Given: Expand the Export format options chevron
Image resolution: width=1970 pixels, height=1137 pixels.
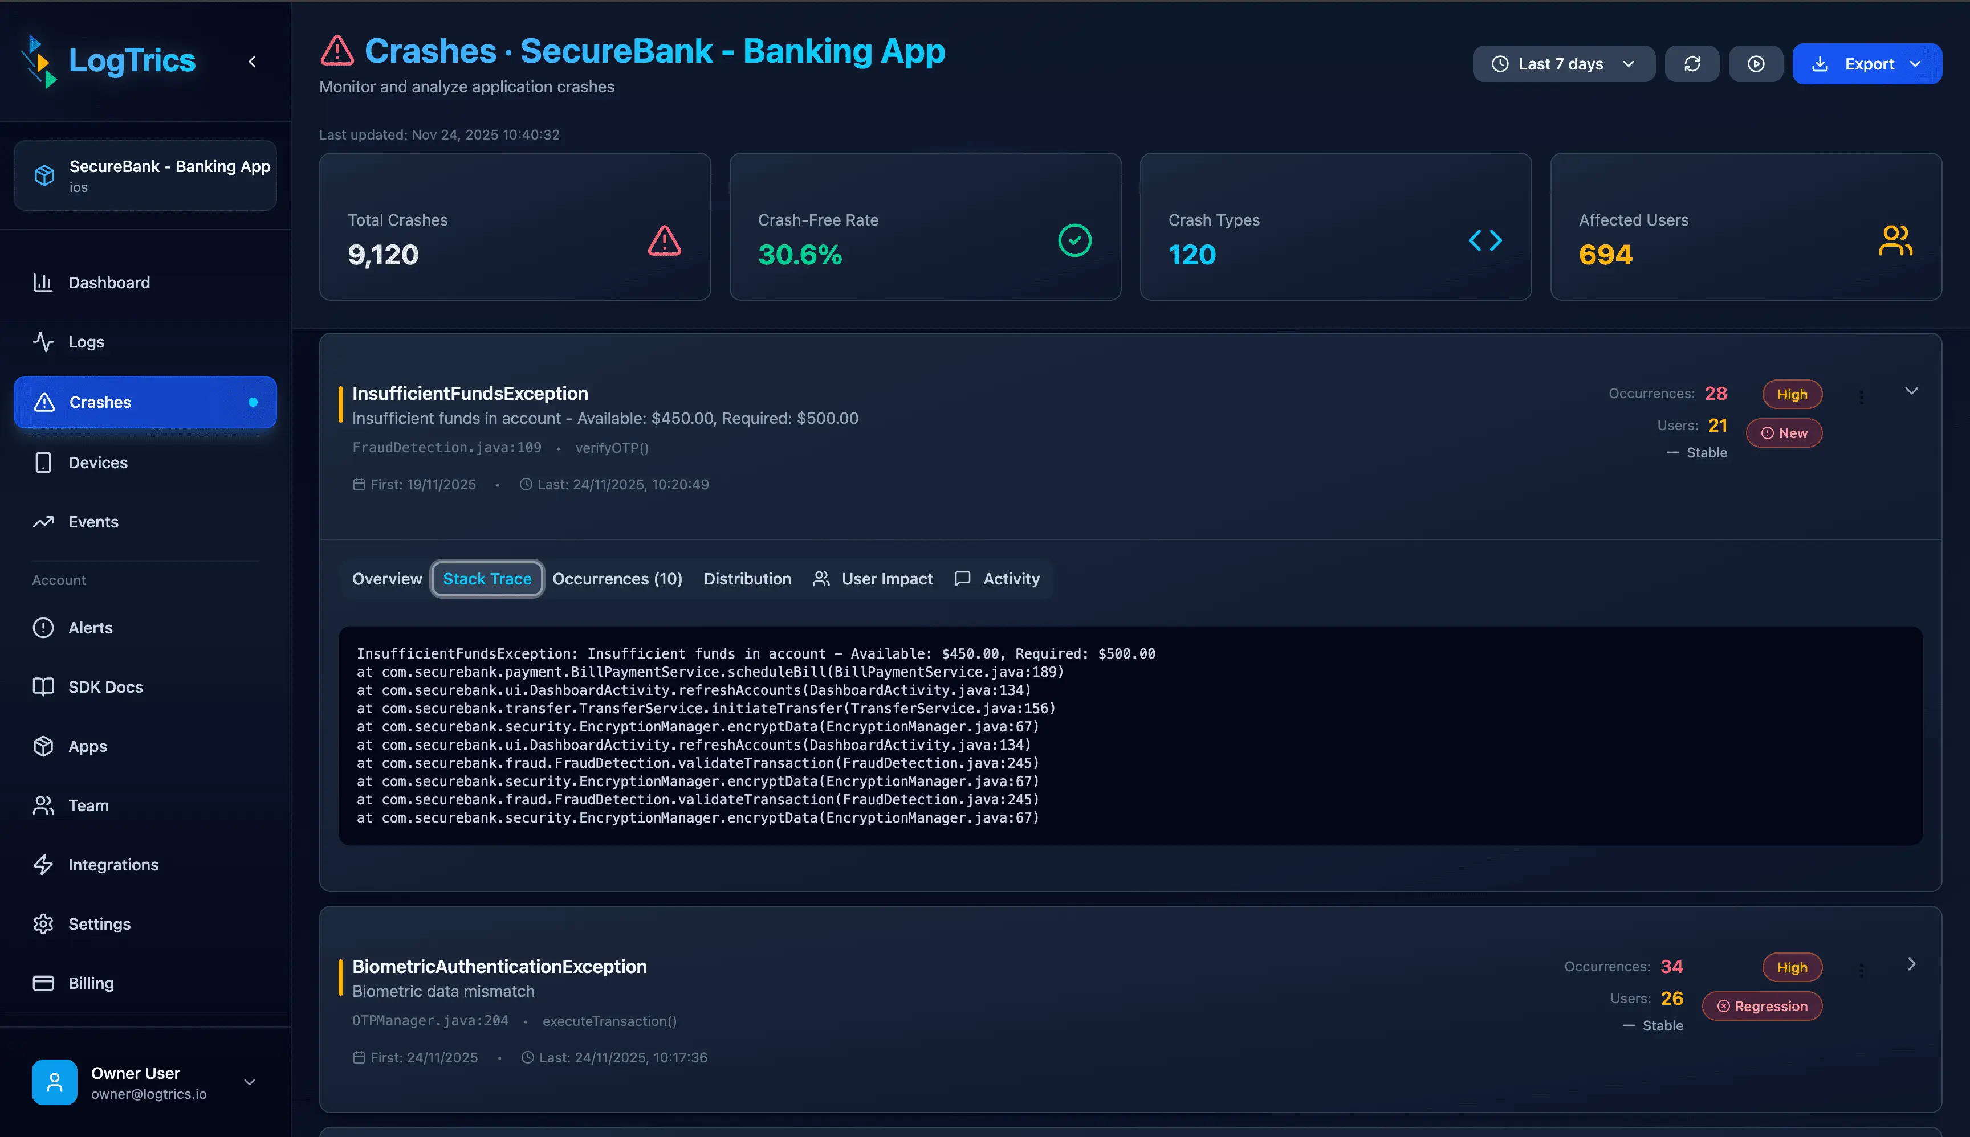Looking at the screenshot, I should [1916, 64].
